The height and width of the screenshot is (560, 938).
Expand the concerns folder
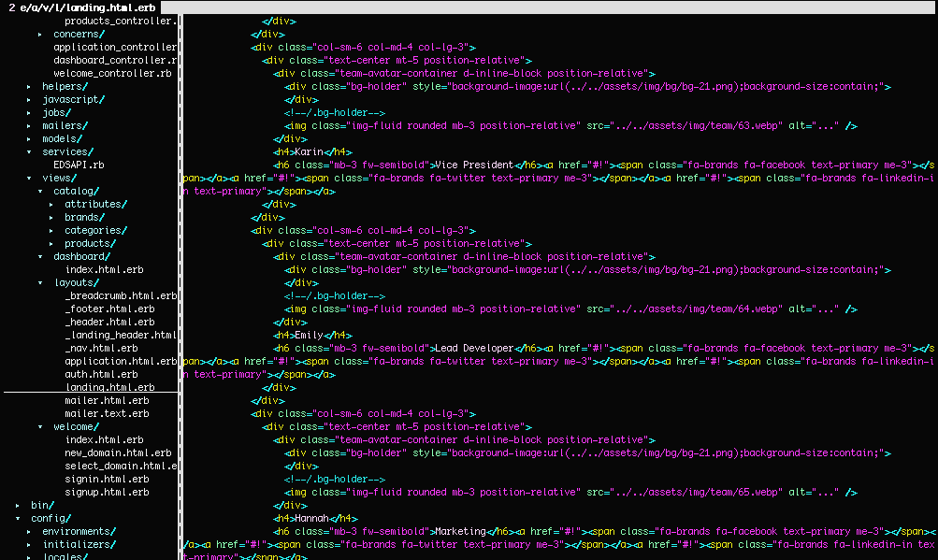click(79, 34)
